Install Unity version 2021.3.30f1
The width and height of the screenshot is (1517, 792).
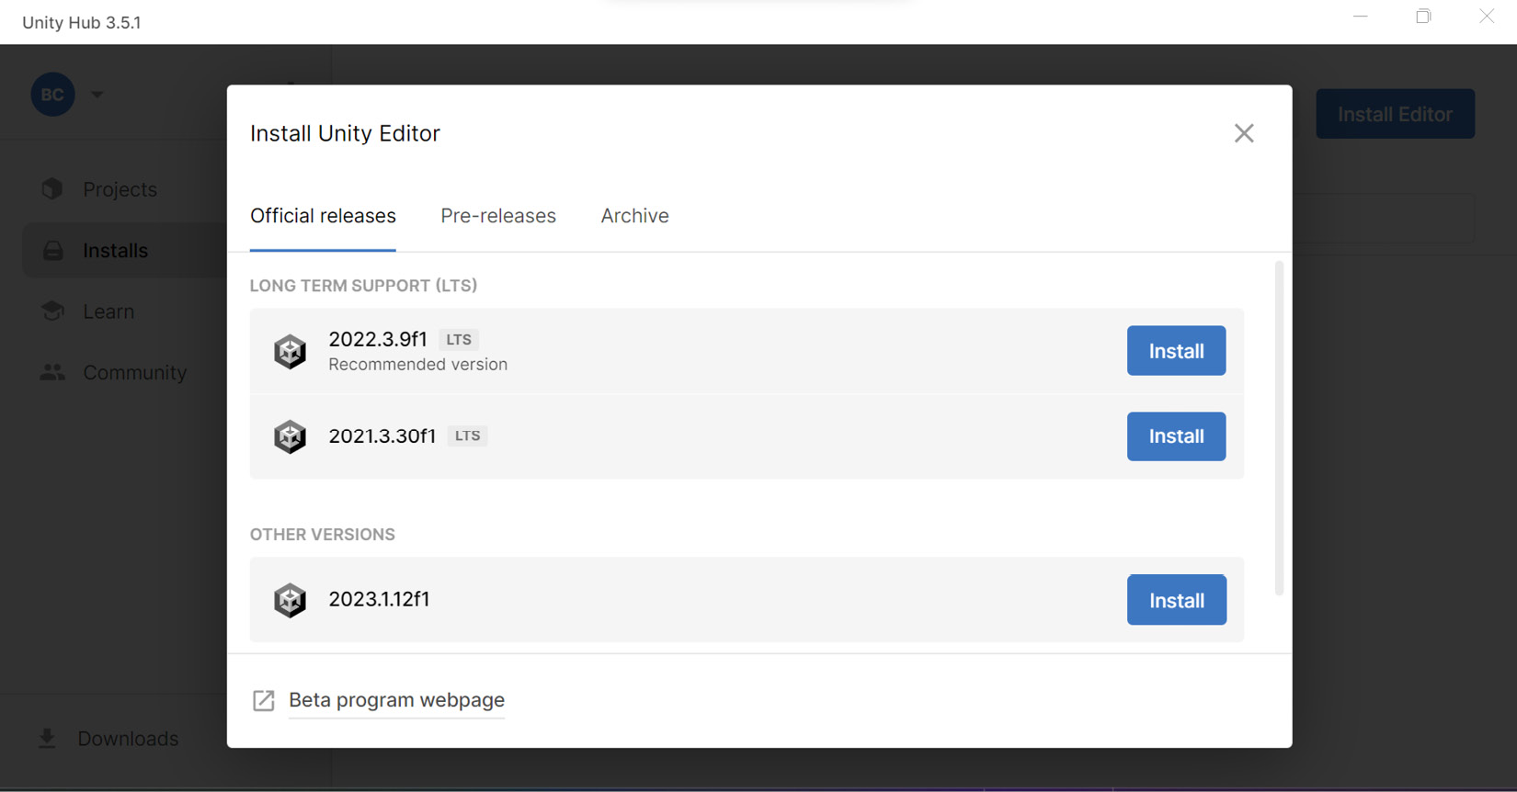coord(1176,436)
